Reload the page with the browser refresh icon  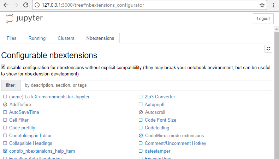(26, 5)
